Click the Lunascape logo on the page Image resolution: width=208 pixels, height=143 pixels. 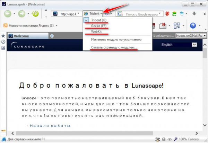coord(28,45)
